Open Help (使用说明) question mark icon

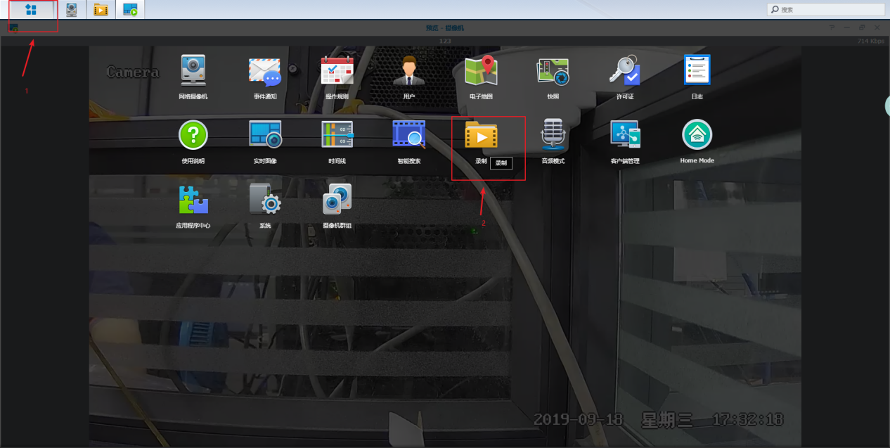pos(193,135)
